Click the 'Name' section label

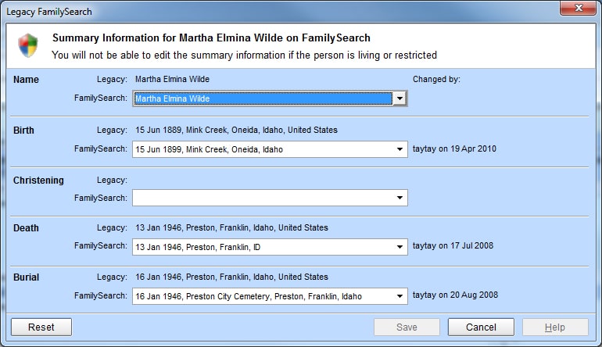click(x=26, y=80)
